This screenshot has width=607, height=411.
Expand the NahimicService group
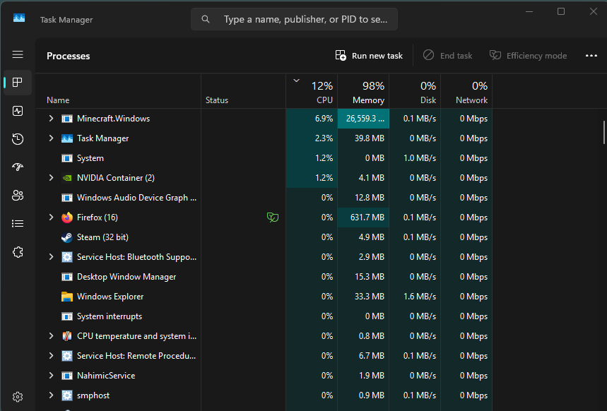51,376
